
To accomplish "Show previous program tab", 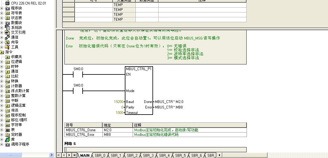I will point(64,155).
